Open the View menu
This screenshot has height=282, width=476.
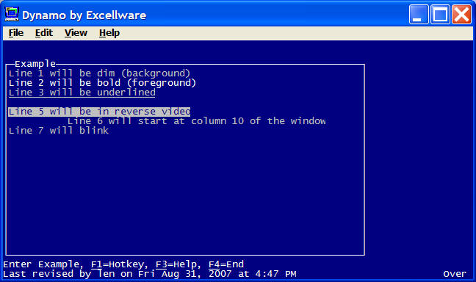76,33
